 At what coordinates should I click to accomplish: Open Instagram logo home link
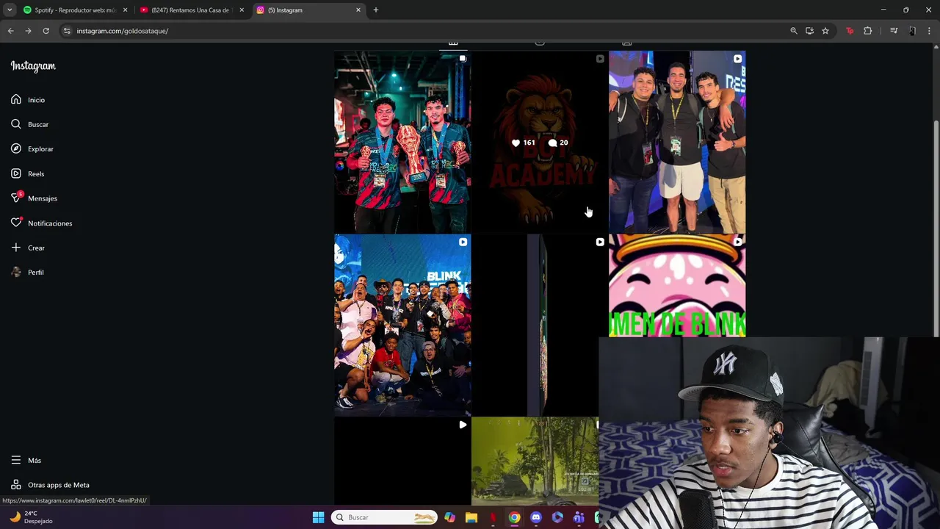[x=33, y=66]
